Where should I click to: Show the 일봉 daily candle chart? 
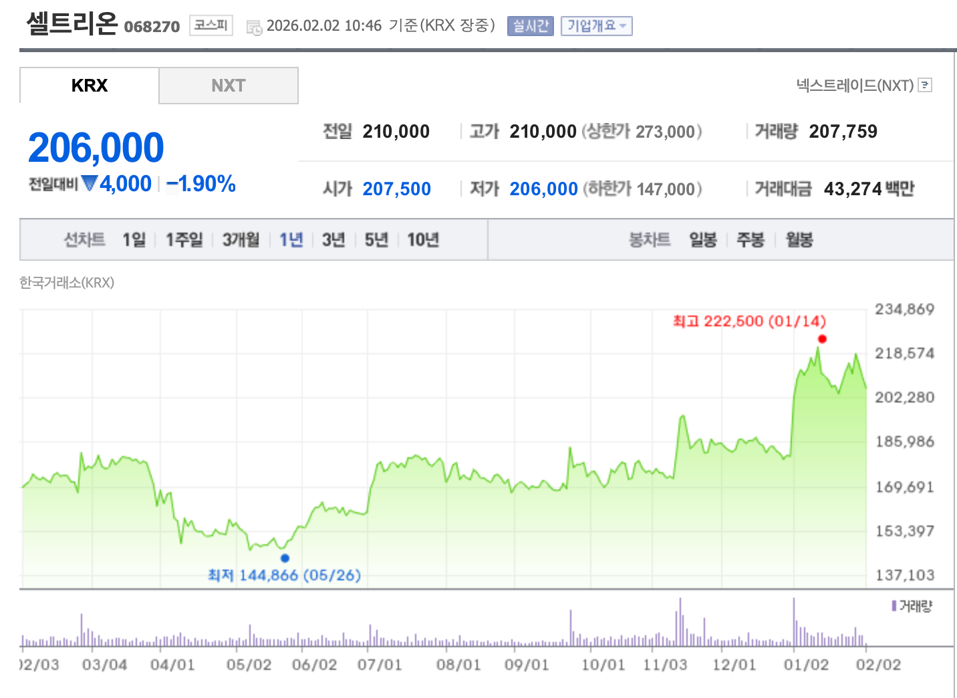(x=703, y=239)
